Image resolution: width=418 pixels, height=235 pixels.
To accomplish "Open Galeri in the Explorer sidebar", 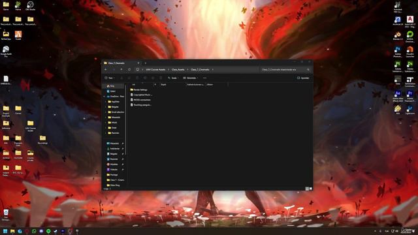I will click(111, 91).
